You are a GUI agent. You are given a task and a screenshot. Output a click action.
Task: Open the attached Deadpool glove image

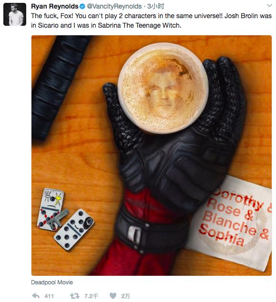pos(152,156)
